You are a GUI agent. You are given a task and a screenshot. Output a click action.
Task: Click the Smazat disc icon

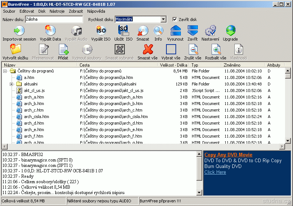(143, 31)
